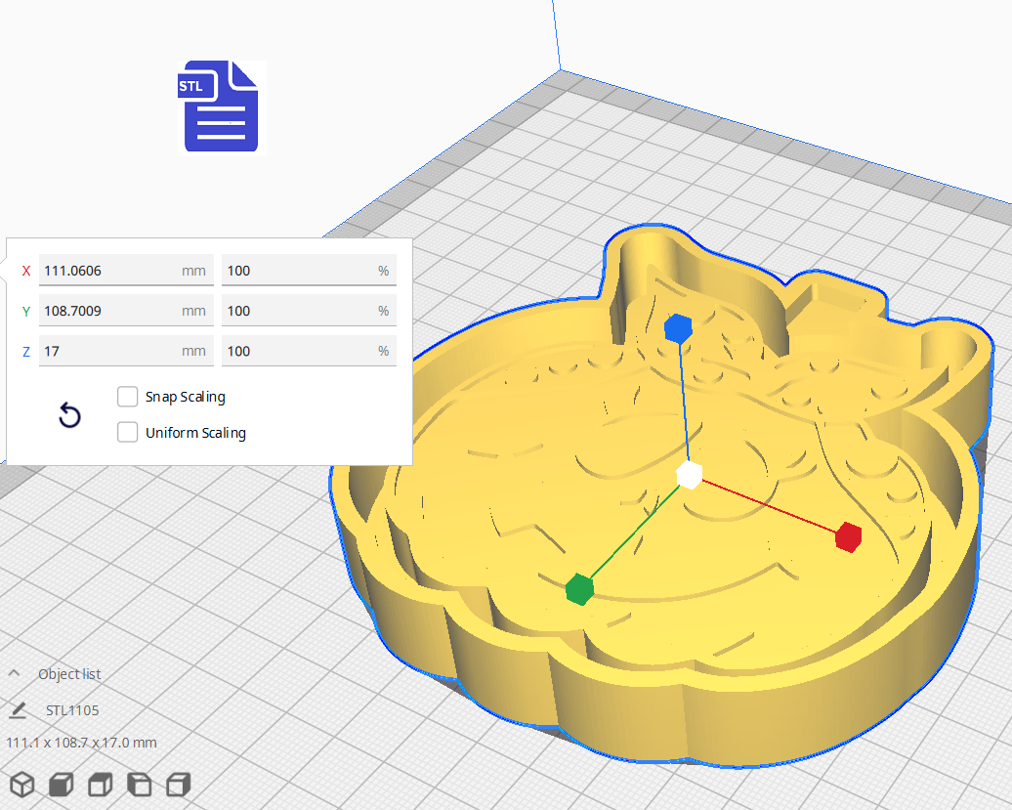Select the front view cube icon
The height and width of the screenshot is (810, 1012).
click(x=61, y=785)
